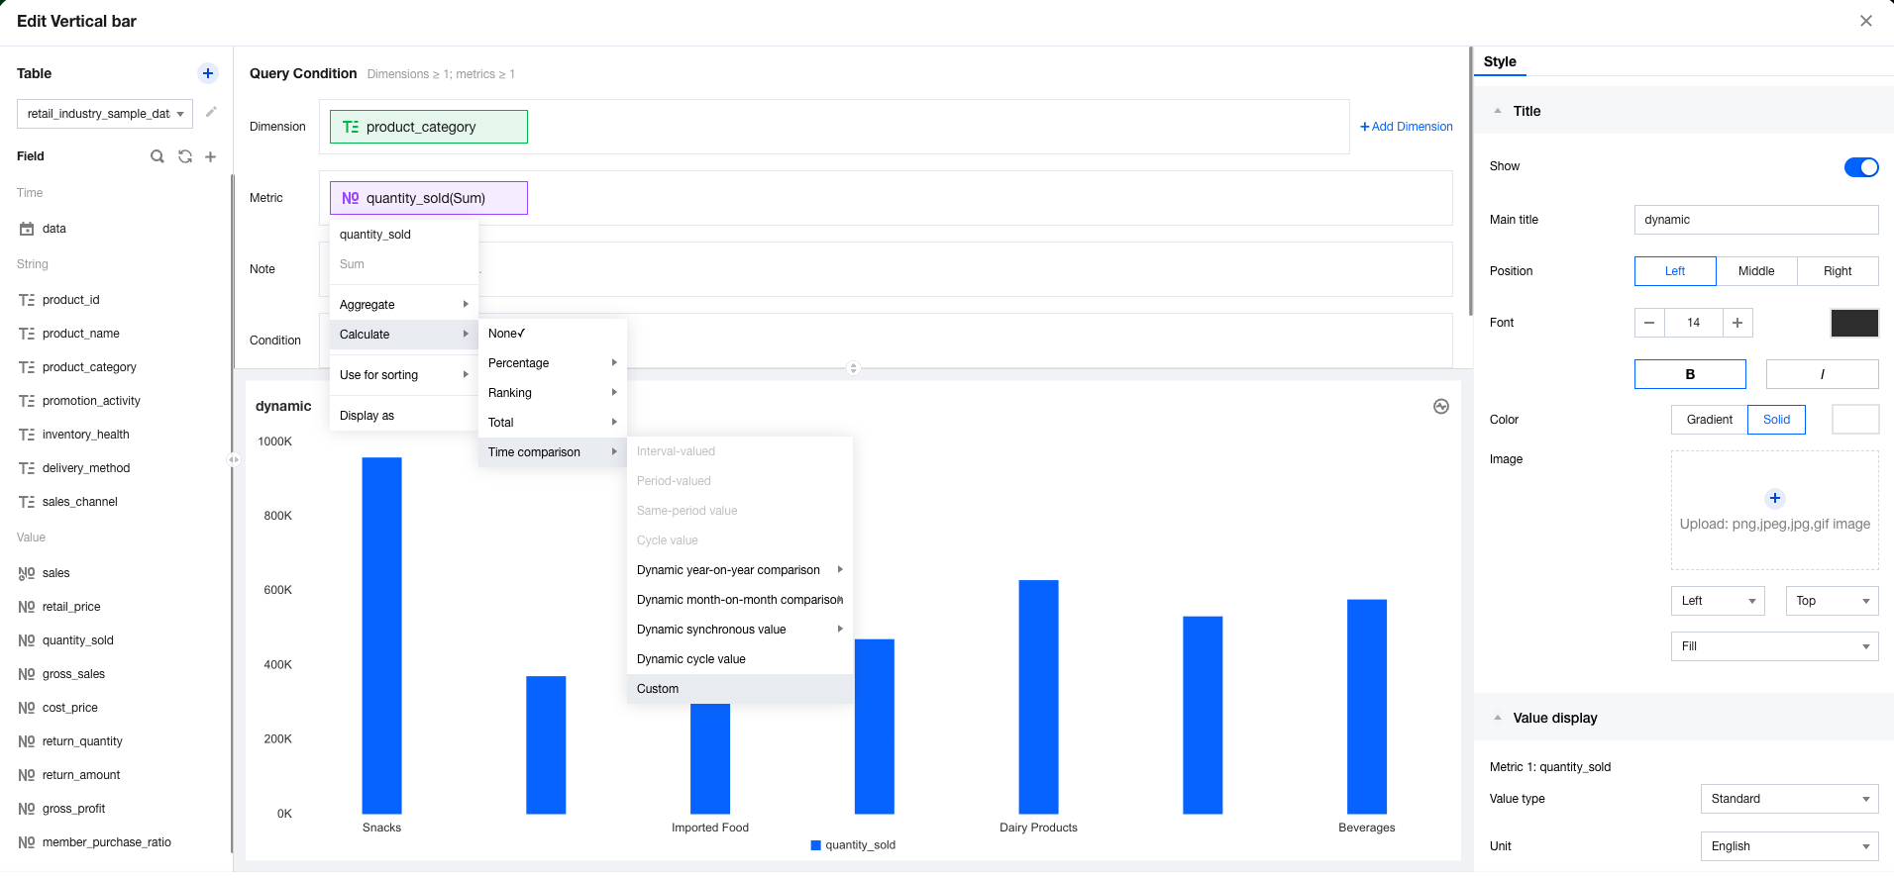1894x879 pixels.
Task: Choose Custom time comparison
Action: (x=740, y=689)
